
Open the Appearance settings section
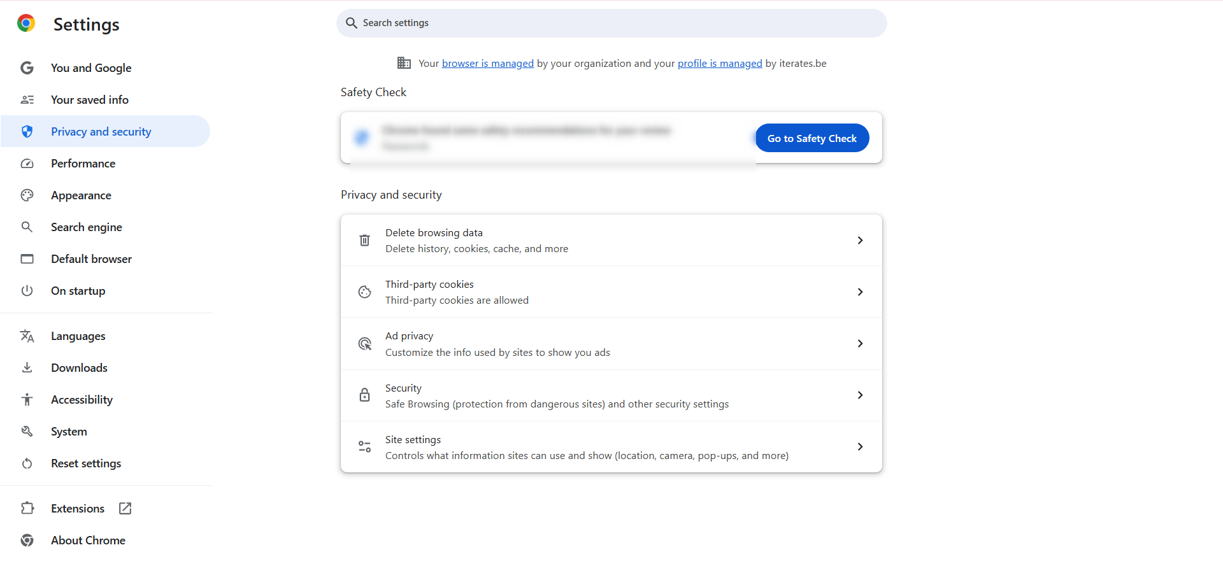coord(81,195)
